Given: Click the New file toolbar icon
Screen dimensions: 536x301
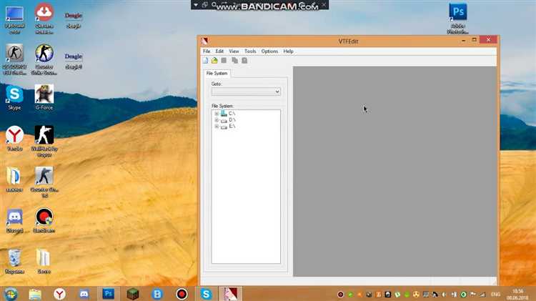Looking at the screenshot, I should (206, 61).
